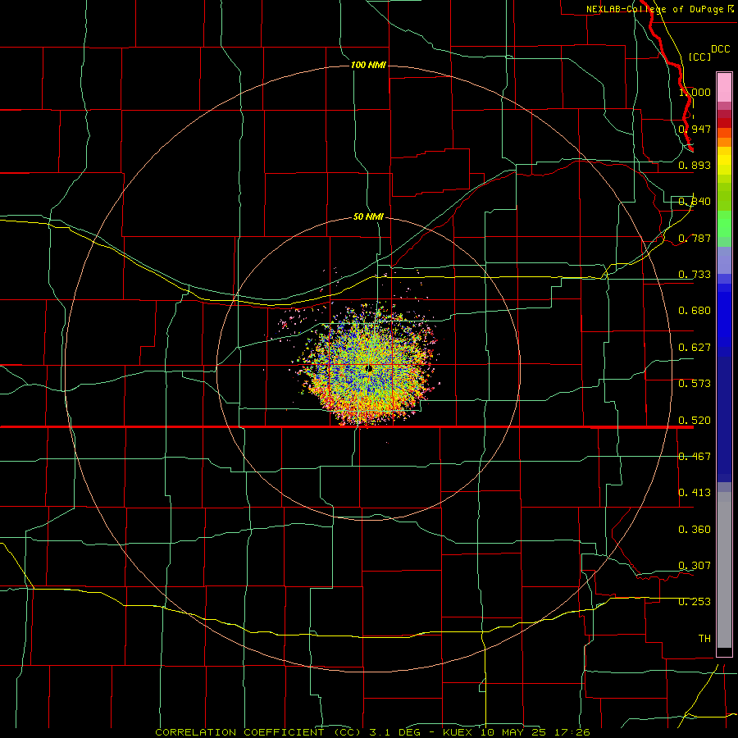Click the CORRELATION COEFFICIENT caption text
The height and width of the screenshot is (738, 738).
[258, 732]
